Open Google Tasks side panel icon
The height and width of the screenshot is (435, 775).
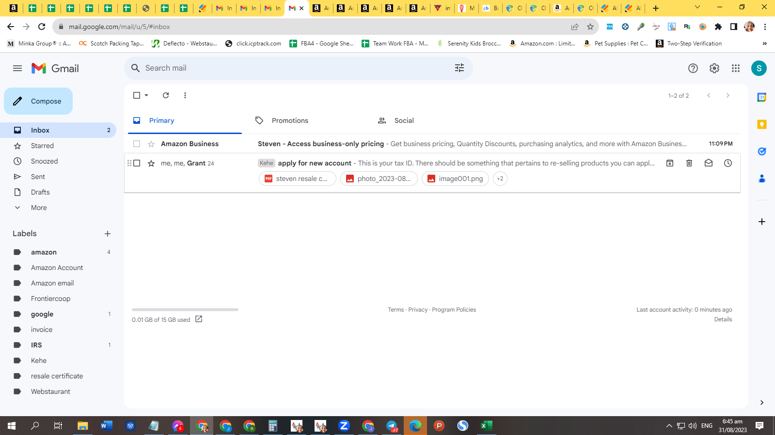pos(762,151)
